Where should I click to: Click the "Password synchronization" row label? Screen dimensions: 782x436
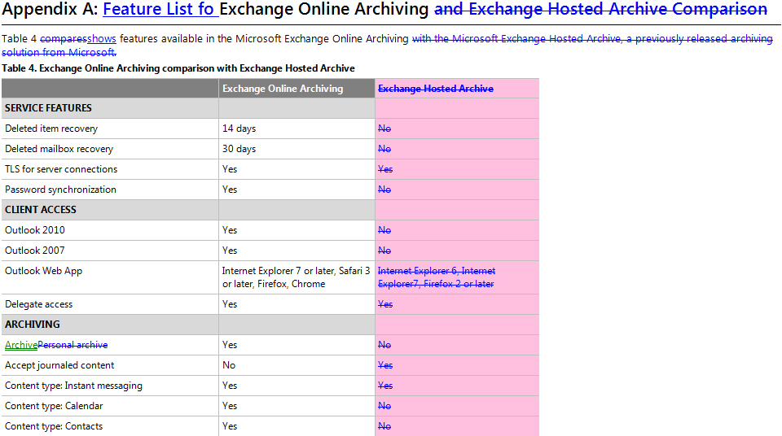[60, 190]
